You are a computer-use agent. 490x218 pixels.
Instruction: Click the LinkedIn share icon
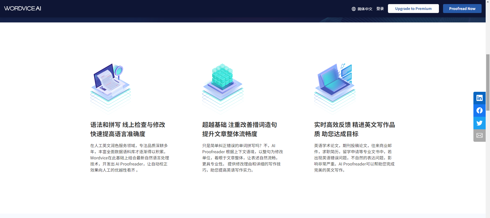click(x=479, y=98)
